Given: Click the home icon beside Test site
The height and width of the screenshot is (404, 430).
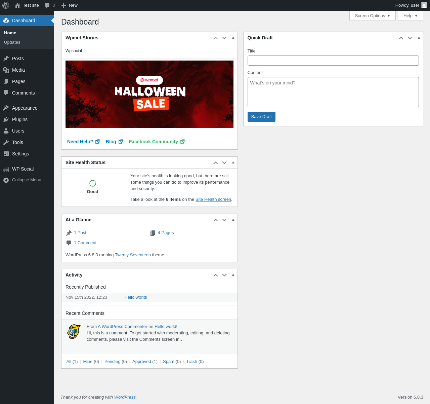Looking at the screenshot, I should pos(17,5).
